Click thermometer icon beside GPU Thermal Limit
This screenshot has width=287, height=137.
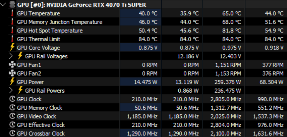click(x=12, y=39)
